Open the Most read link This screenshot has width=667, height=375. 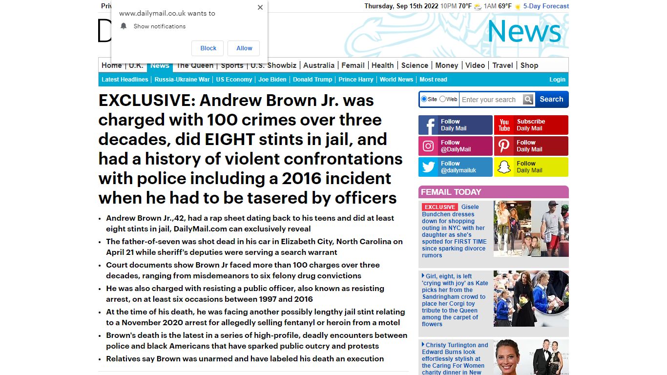click(x=433, y=80)
